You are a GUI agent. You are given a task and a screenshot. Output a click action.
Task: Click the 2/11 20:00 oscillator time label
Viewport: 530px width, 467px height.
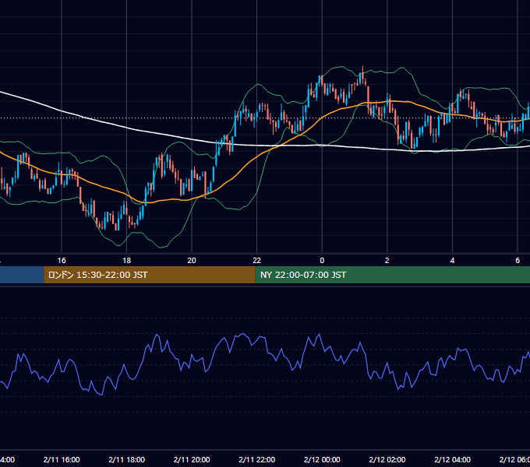(x=192, y=459)
